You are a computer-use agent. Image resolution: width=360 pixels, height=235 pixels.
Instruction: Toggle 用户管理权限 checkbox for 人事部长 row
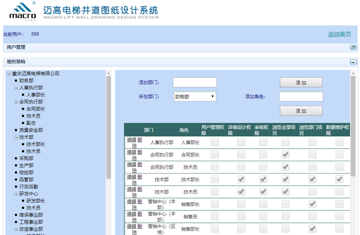click(x=215, y=142)
